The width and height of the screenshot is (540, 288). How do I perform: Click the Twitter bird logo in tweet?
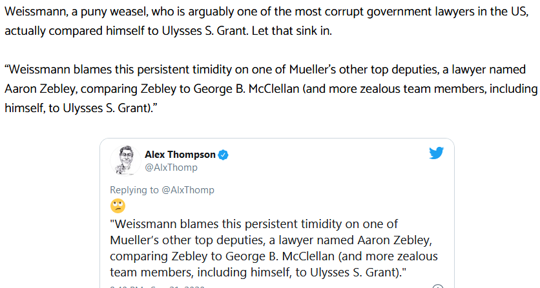tap(436, 153)
